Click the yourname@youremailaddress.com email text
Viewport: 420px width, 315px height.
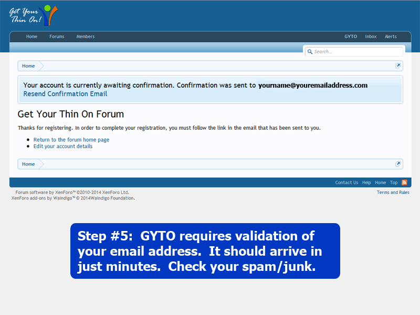tap(313, 85)
